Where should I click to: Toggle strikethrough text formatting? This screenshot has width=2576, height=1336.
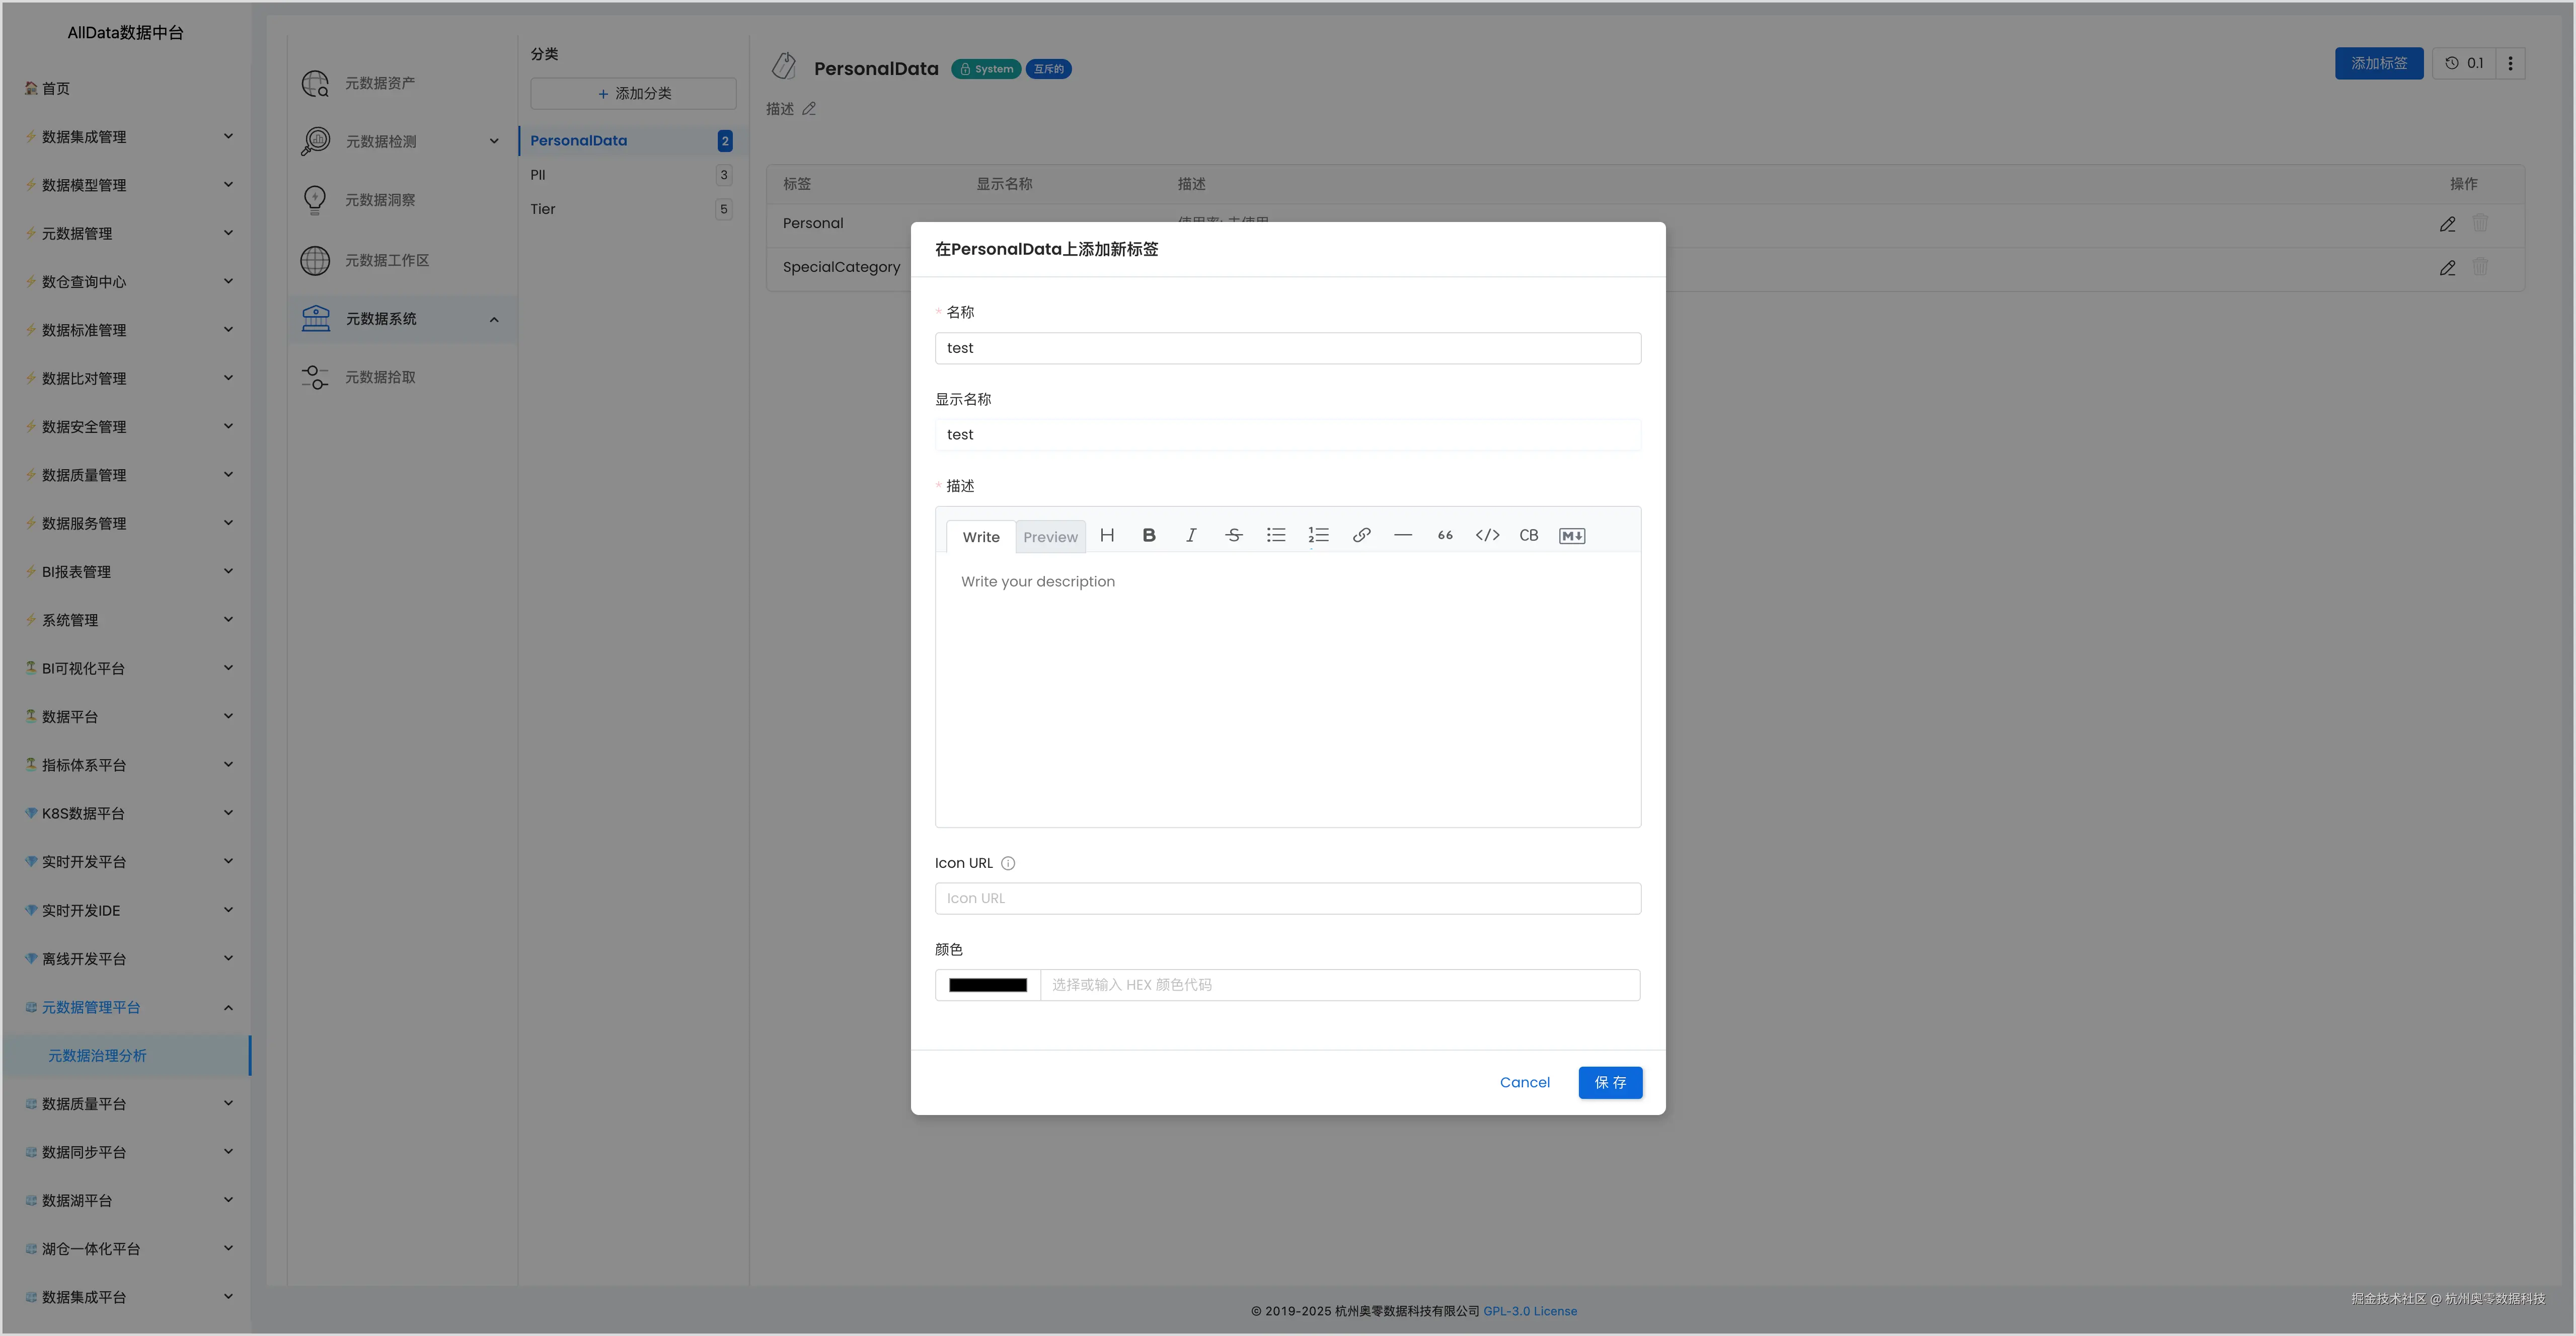coord(1233,536)
